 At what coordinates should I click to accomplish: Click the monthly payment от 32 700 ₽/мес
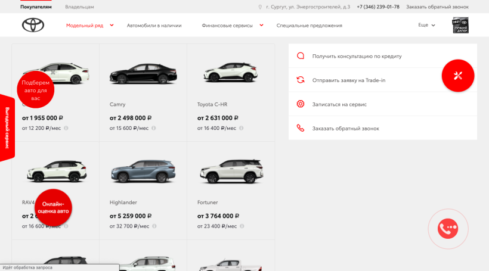129,226
